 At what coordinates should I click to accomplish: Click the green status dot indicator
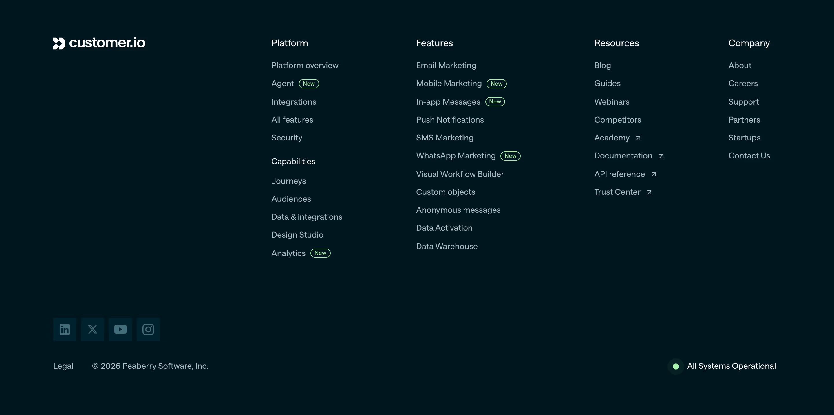[x=676, y=366]
